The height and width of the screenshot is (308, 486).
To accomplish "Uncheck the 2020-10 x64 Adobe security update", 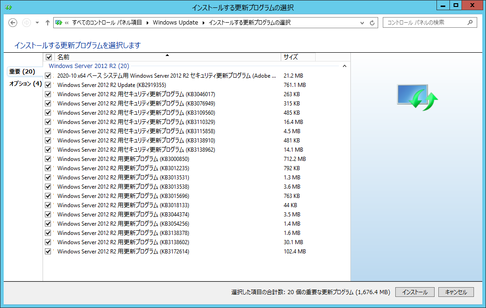I will pos(48,75).
